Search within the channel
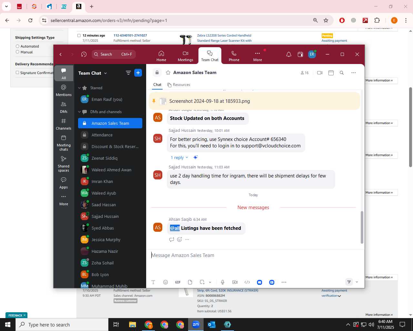Screen dimensions: 413x331 click(x=342, y=73)
